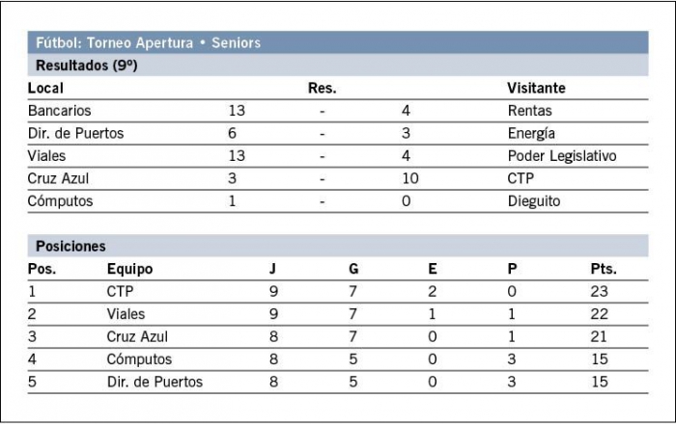Click Viales in the positions table
Screen dimensions: 676x424
click(126, 314)
